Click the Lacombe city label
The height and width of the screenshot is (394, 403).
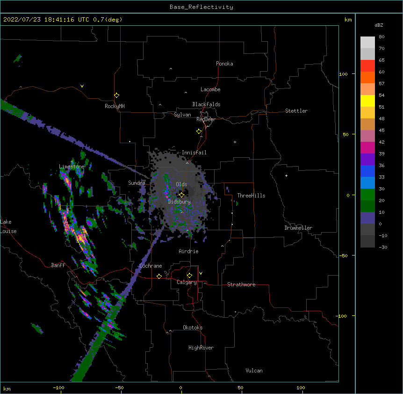(210, 89)
